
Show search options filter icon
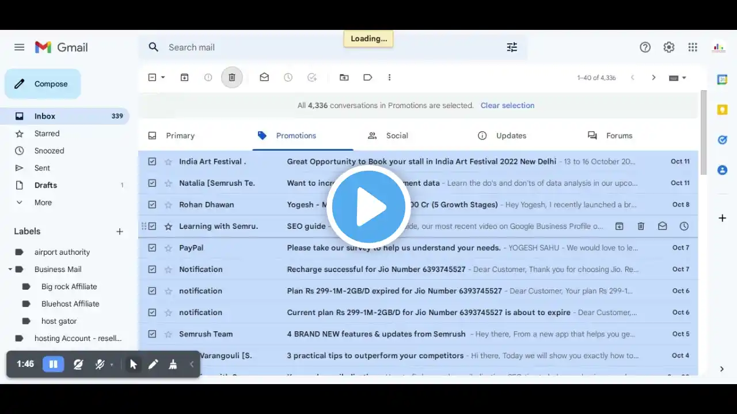pos(512,47)
